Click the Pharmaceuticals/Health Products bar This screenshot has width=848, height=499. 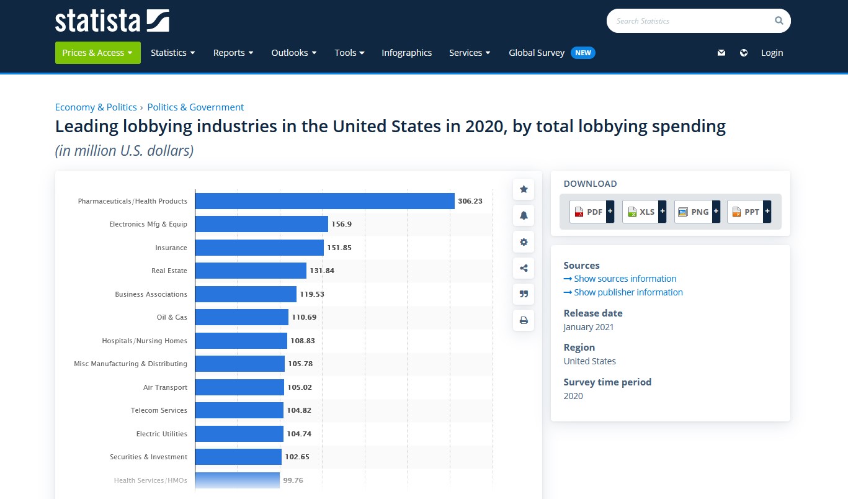[325, 201]
